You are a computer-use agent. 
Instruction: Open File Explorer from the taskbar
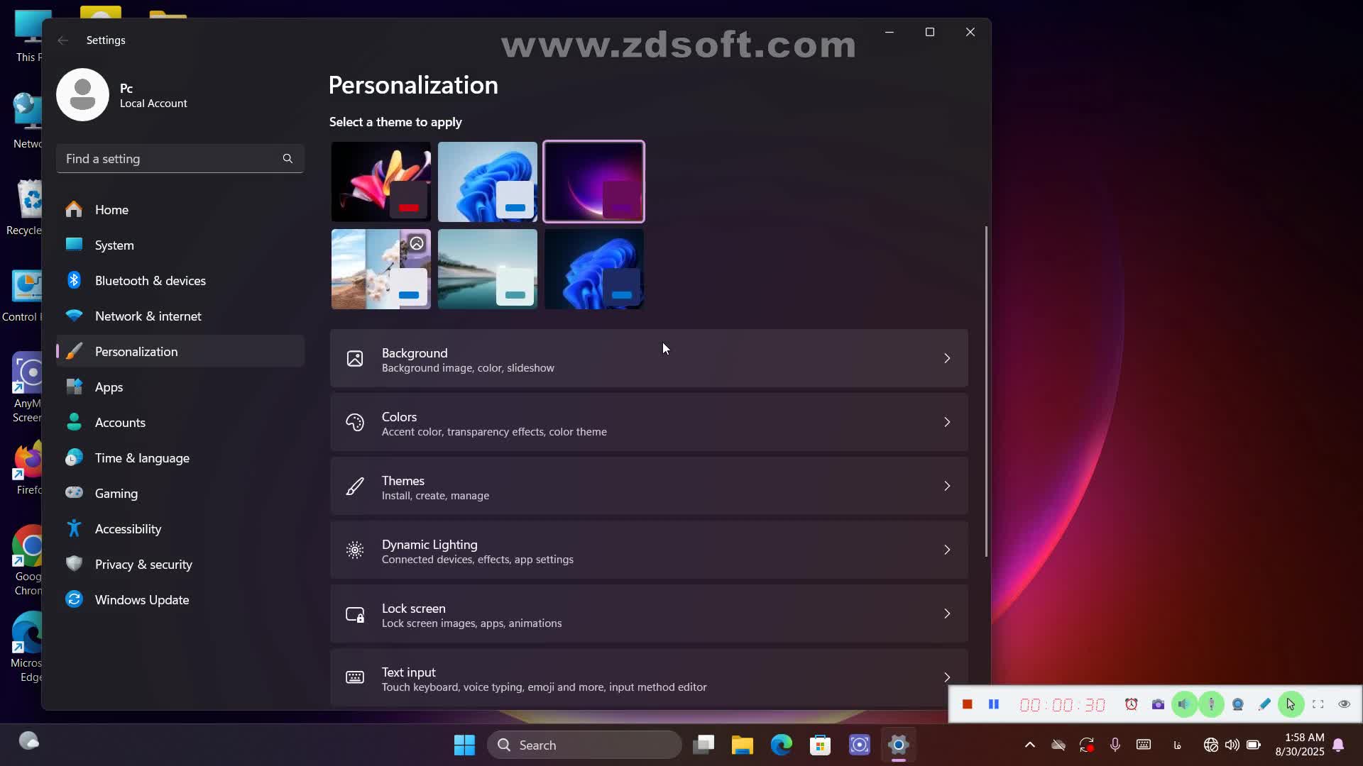click(x=743, y=745)
